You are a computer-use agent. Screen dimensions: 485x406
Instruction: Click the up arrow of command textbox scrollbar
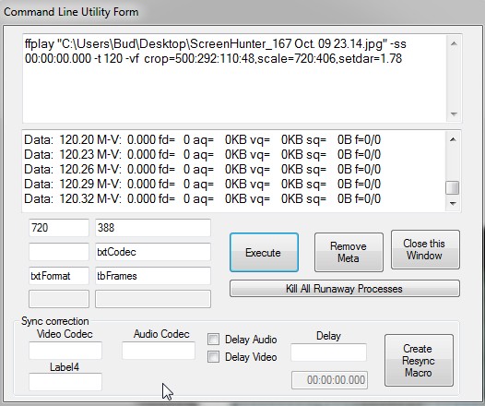coord(454,43)
